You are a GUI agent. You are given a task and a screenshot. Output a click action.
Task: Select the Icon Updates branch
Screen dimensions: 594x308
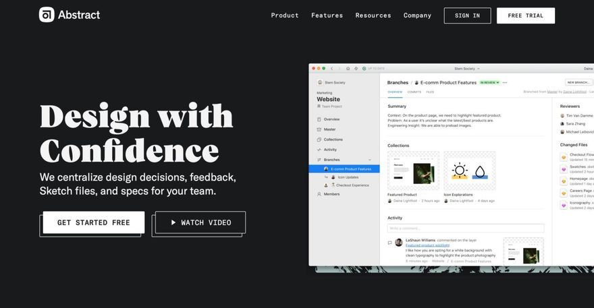pyautogui.click(x=348, y=177)
